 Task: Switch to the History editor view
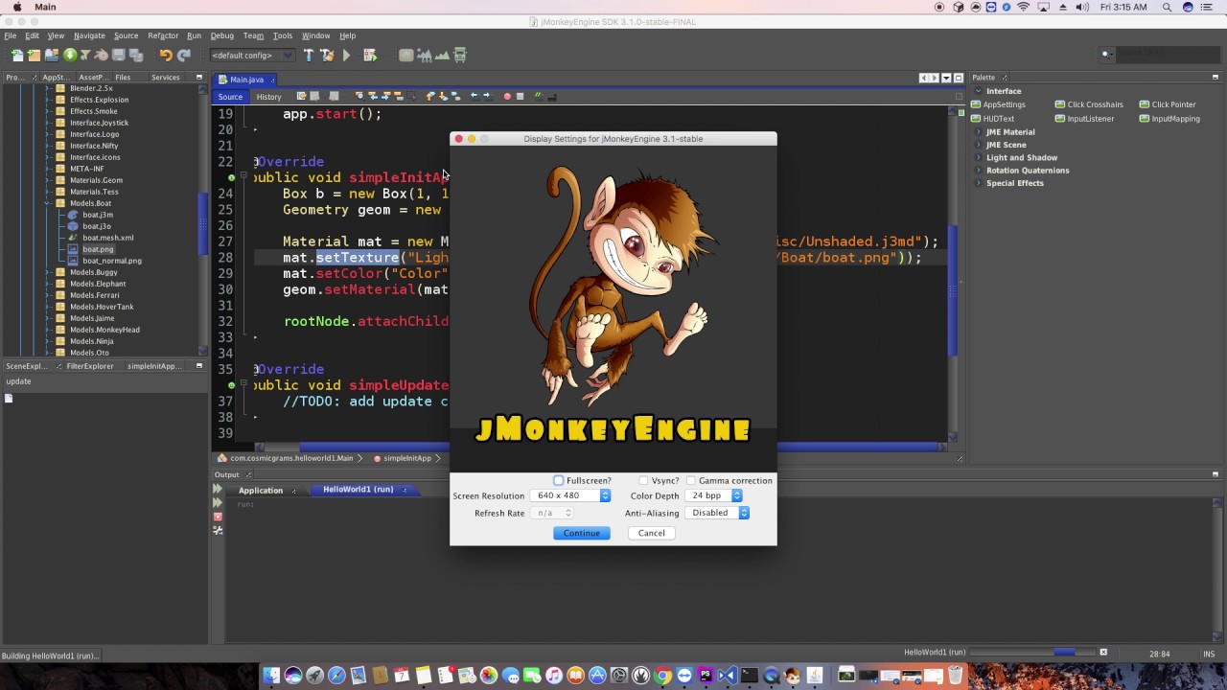(268, 97)
